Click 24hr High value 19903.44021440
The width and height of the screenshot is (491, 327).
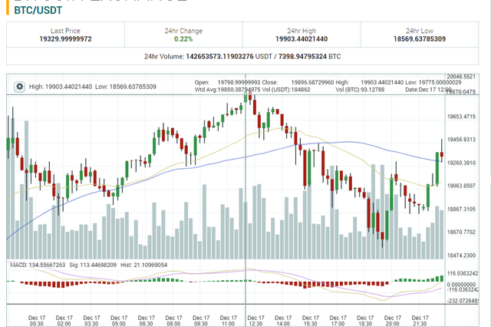(x=302, y=39)
